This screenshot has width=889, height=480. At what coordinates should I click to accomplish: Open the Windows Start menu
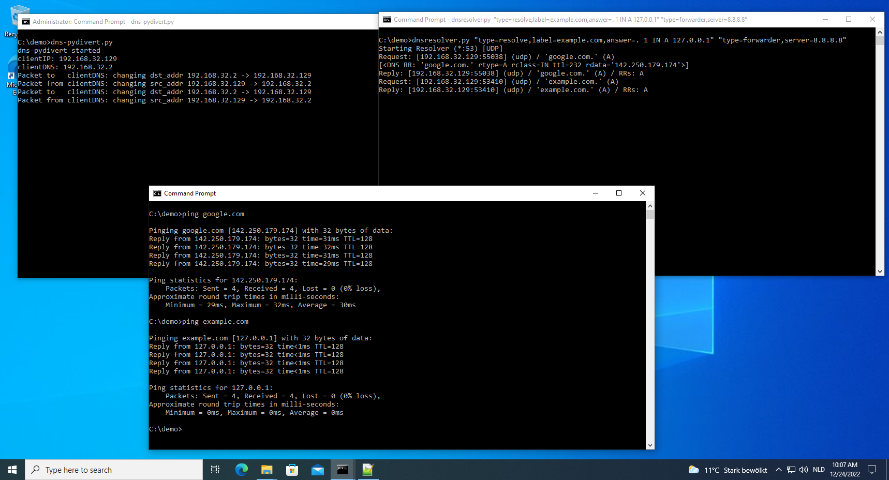click(12, 470)
